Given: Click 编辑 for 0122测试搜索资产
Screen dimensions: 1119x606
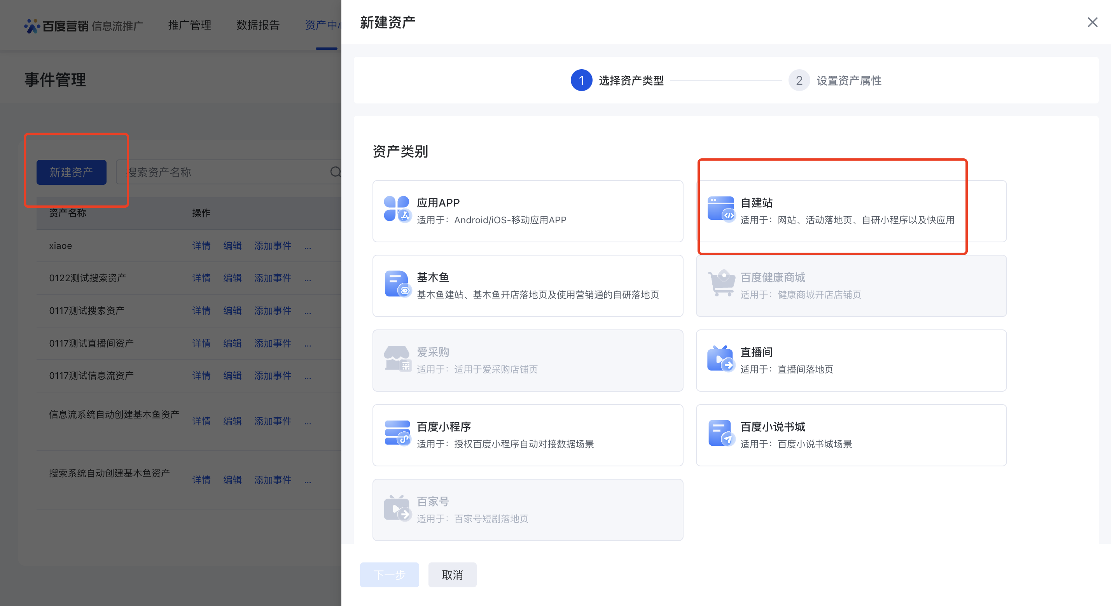Looking at the screenshot, I should [232, 278].
